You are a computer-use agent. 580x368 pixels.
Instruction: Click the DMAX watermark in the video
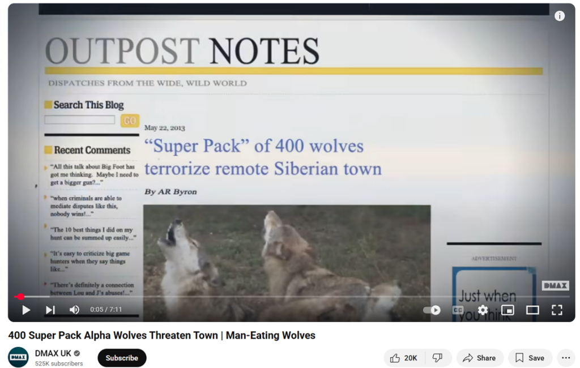tap(556, 285)
